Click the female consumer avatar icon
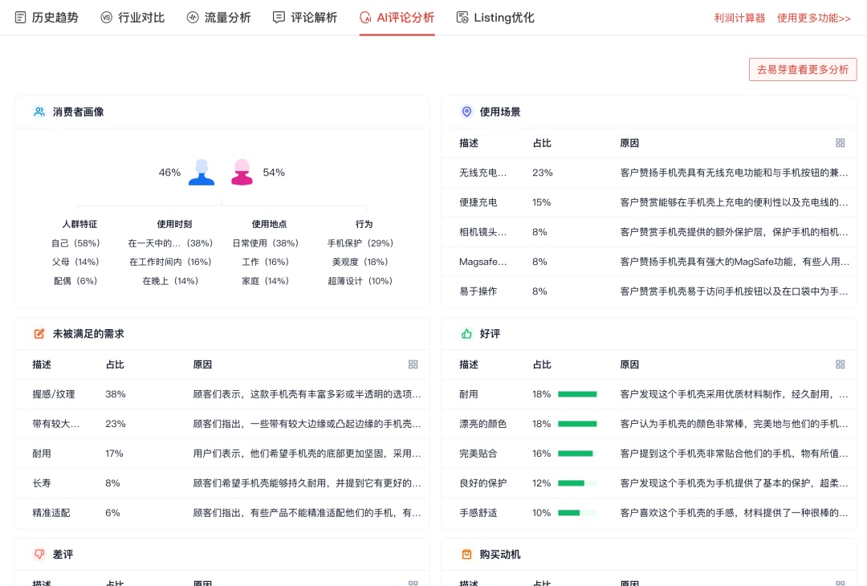The height and width of the screenshot is (586, 867). 242,172
